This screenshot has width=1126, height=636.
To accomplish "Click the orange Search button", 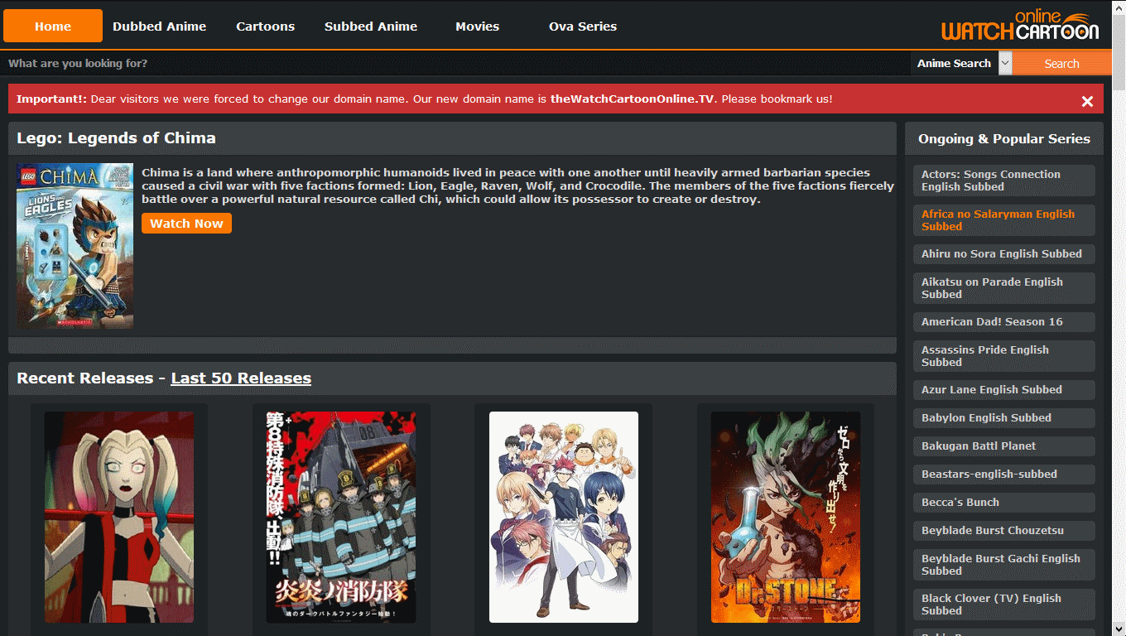I will point(1061,63).
